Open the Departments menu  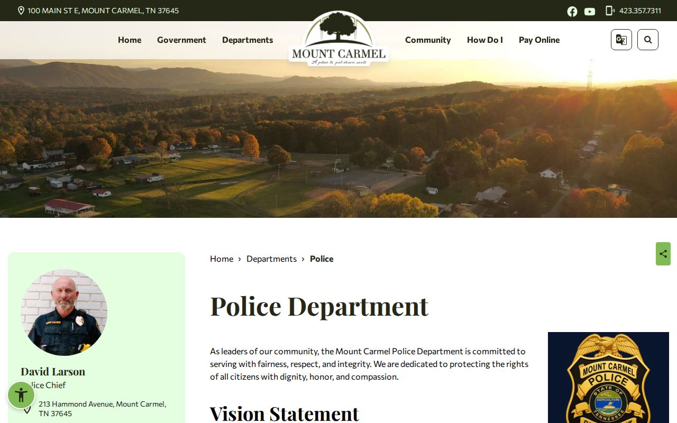coord(248,40)
